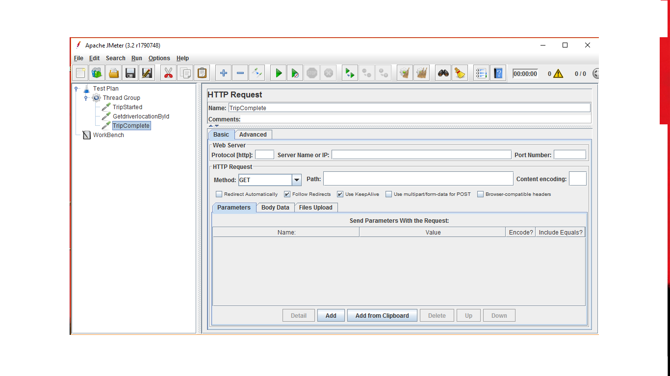The width and height of the screenshot is (670, 376).
Task: Click Remote Start All icon
Action: point(350,73)
